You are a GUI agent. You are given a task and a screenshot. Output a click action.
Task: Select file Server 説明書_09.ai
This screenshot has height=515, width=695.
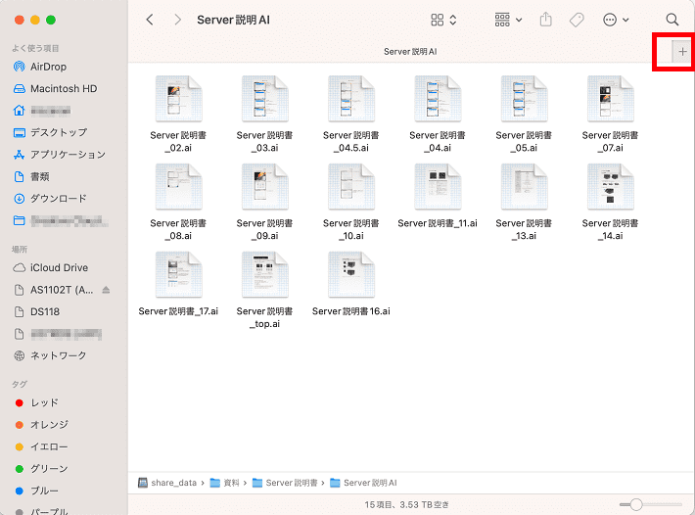click(264, 202)
